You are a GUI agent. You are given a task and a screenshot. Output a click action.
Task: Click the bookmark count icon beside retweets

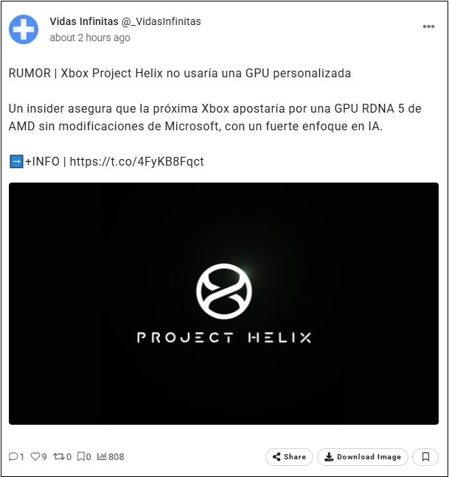pos(80,456)
